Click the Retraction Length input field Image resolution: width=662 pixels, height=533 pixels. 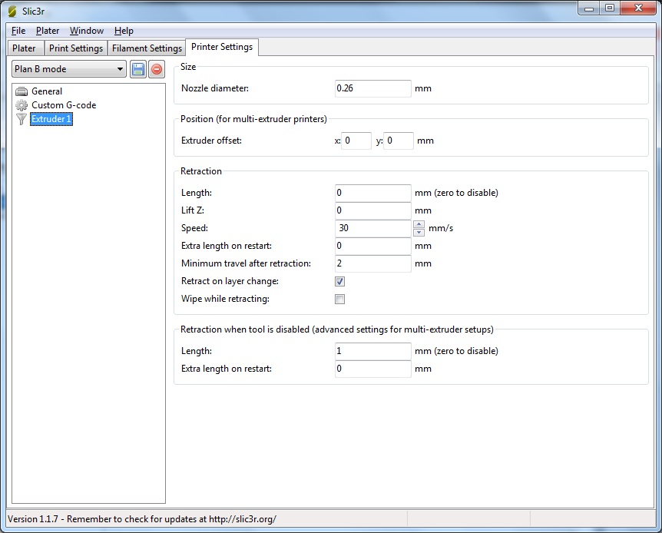[x=372, y=193]
